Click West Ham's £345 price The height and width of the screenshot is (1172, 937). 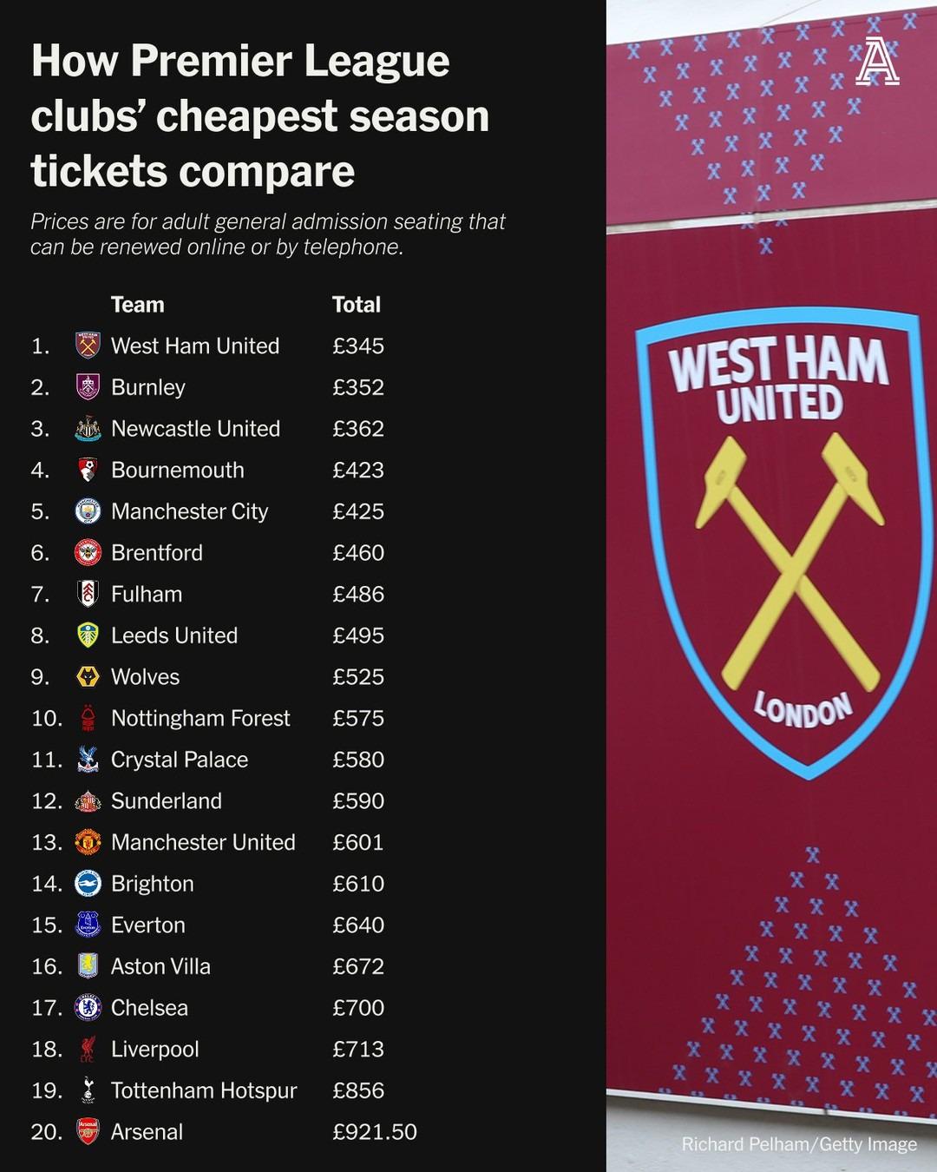(x=358, y=346)
